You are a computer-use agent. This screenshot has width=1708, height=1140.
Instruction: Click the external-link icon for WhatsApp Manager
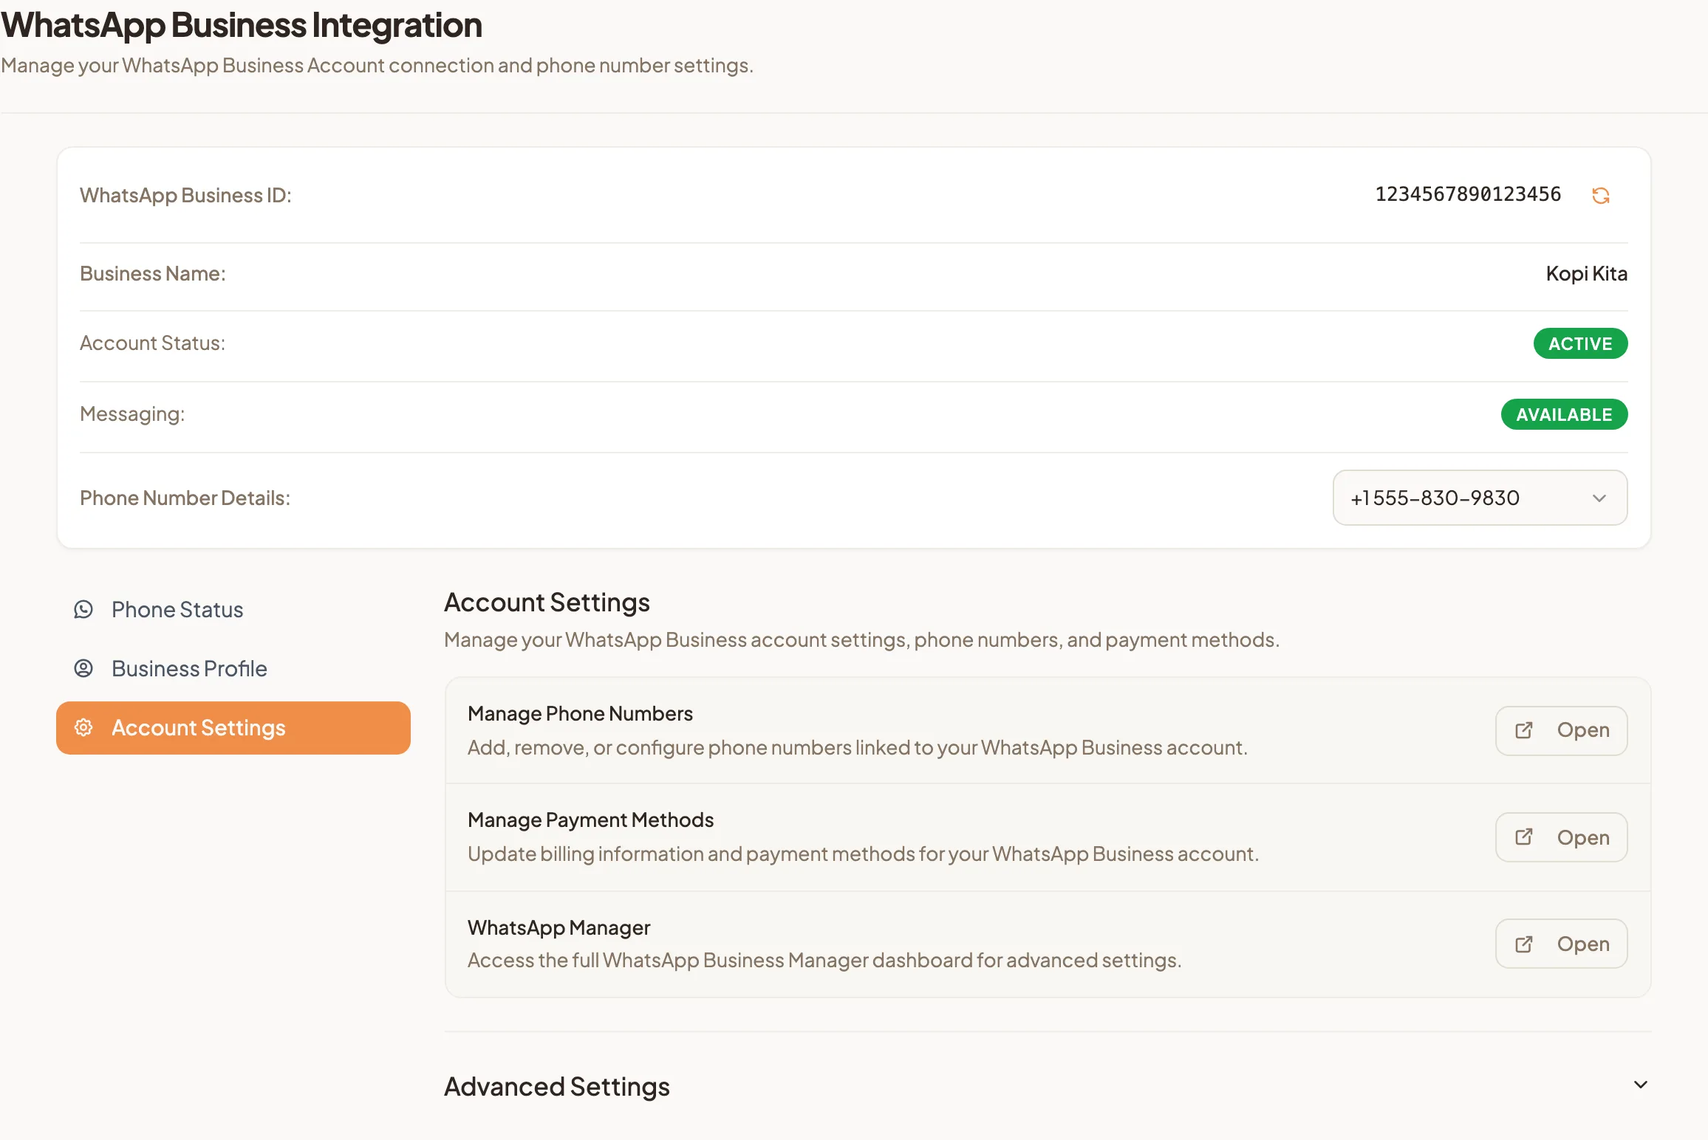(x=1523, y=944)
